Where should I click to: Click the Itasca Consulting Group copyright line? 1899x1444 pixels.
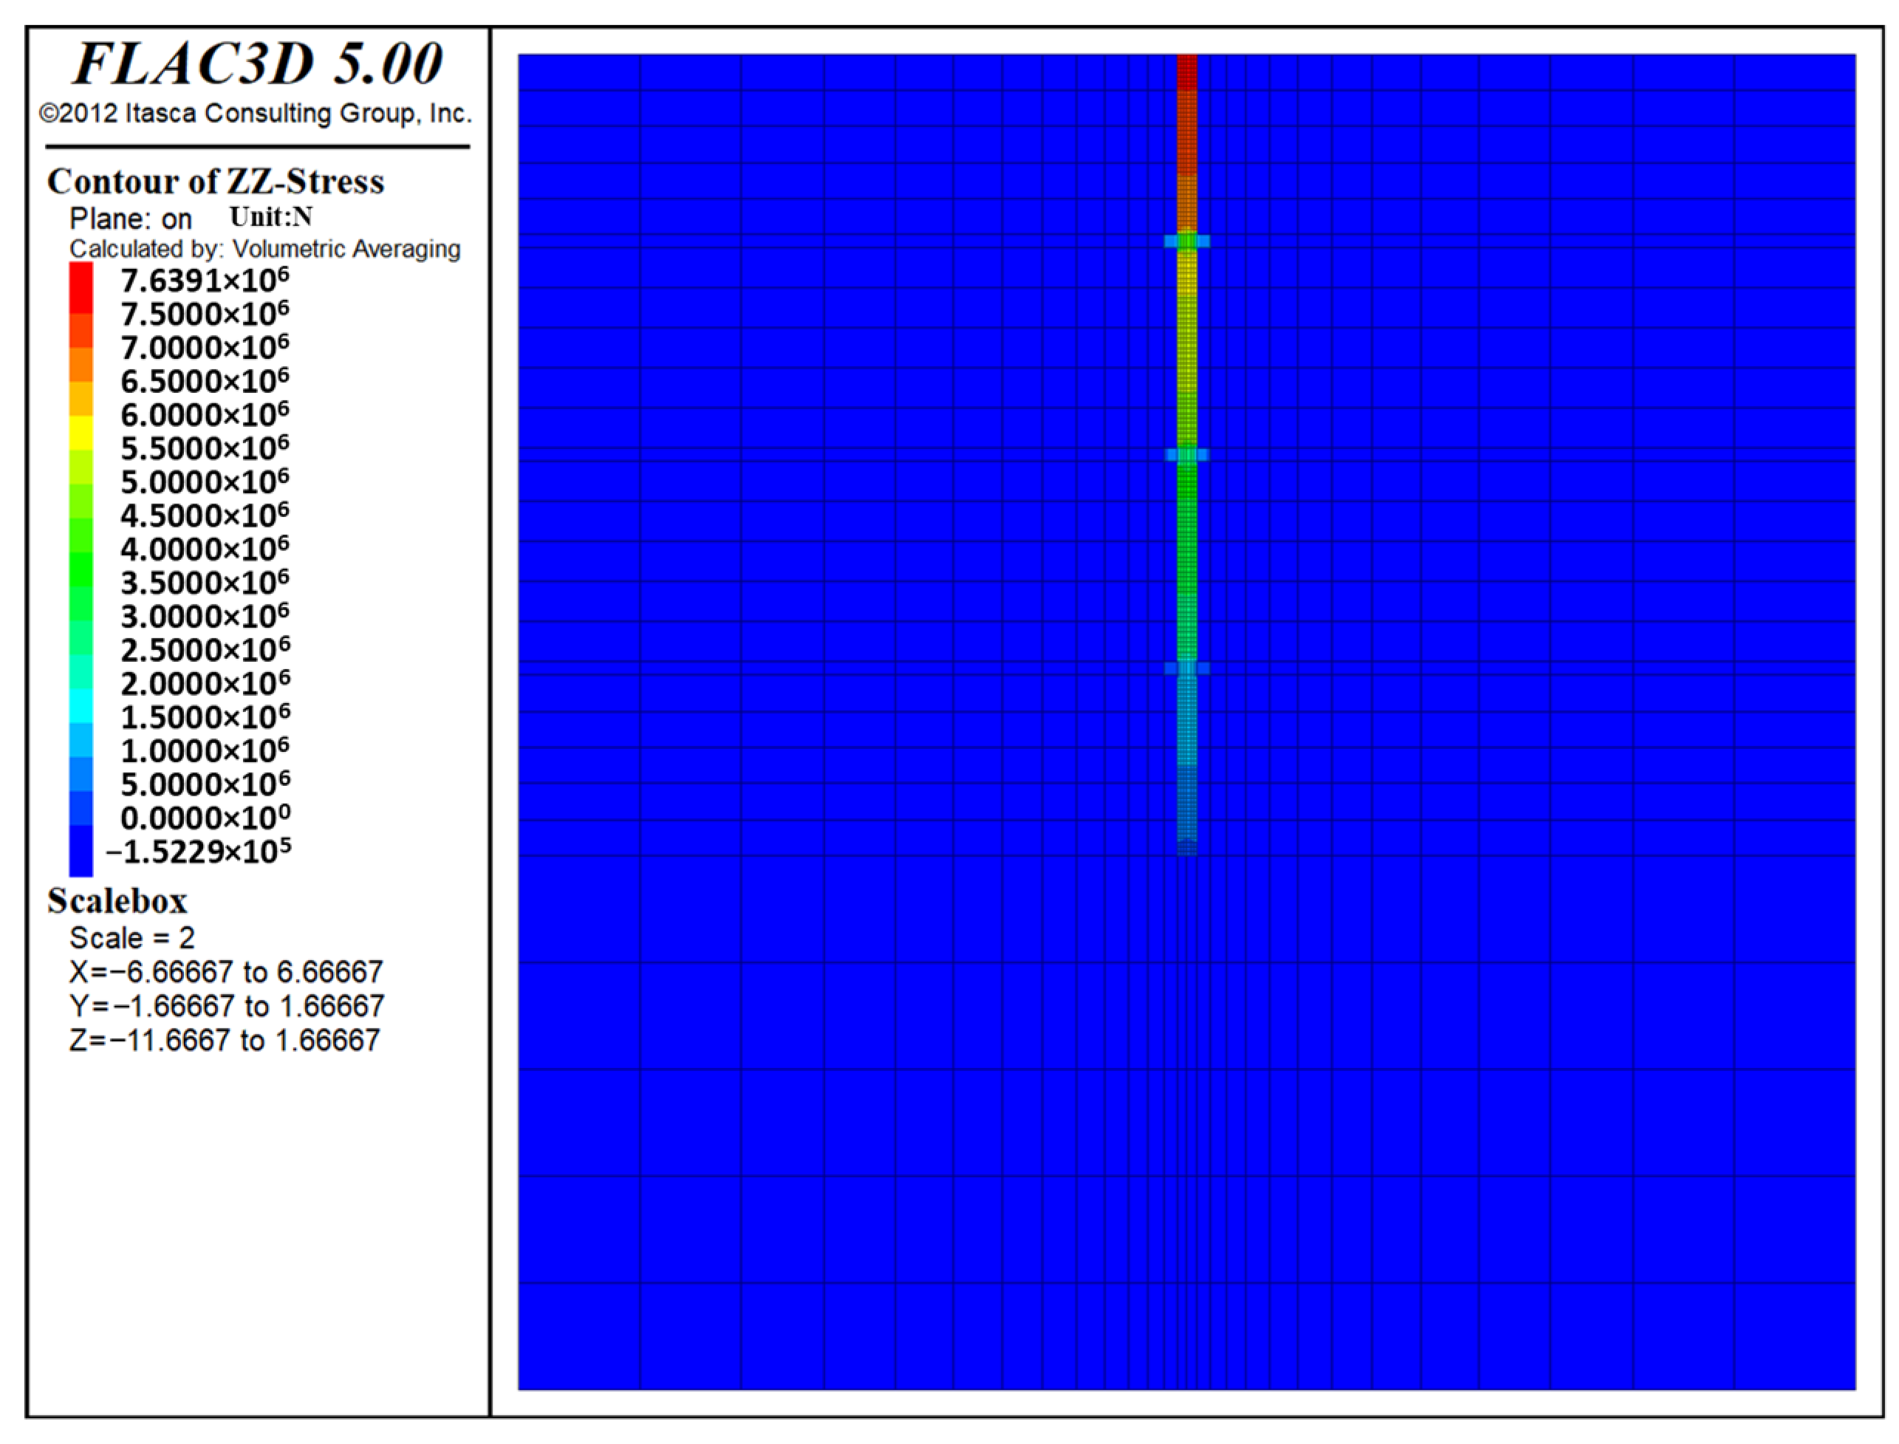(x=256, y=114)
